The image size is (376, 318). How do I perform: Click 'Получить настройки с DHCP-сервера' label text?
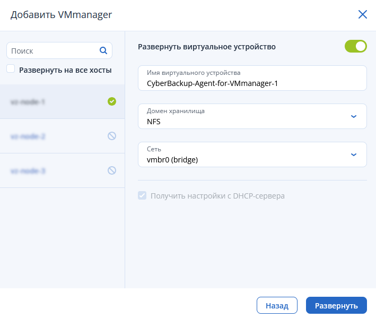coord(217,196)
